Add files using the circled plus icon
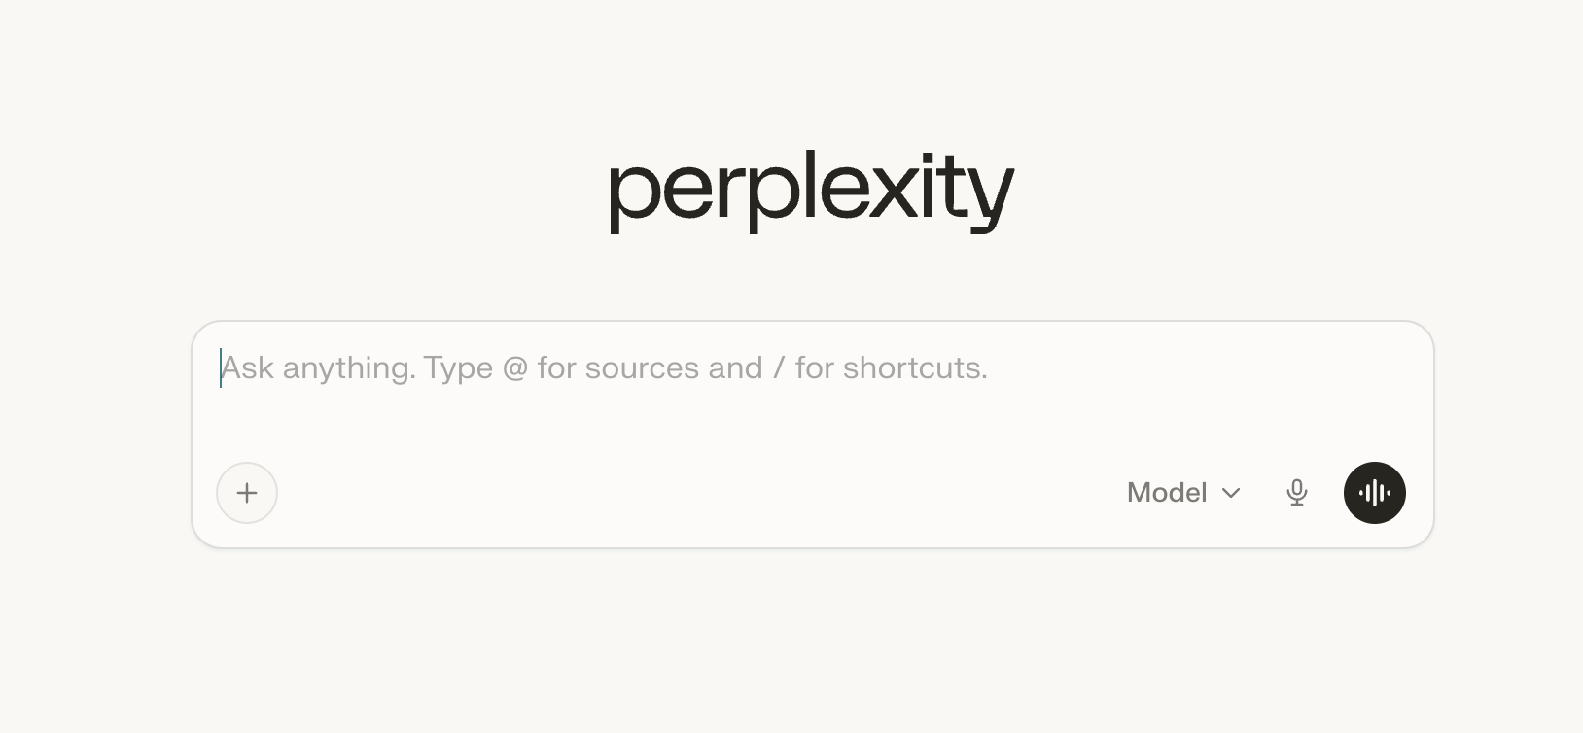The image size is (1583, 733). tap(247, 493)
